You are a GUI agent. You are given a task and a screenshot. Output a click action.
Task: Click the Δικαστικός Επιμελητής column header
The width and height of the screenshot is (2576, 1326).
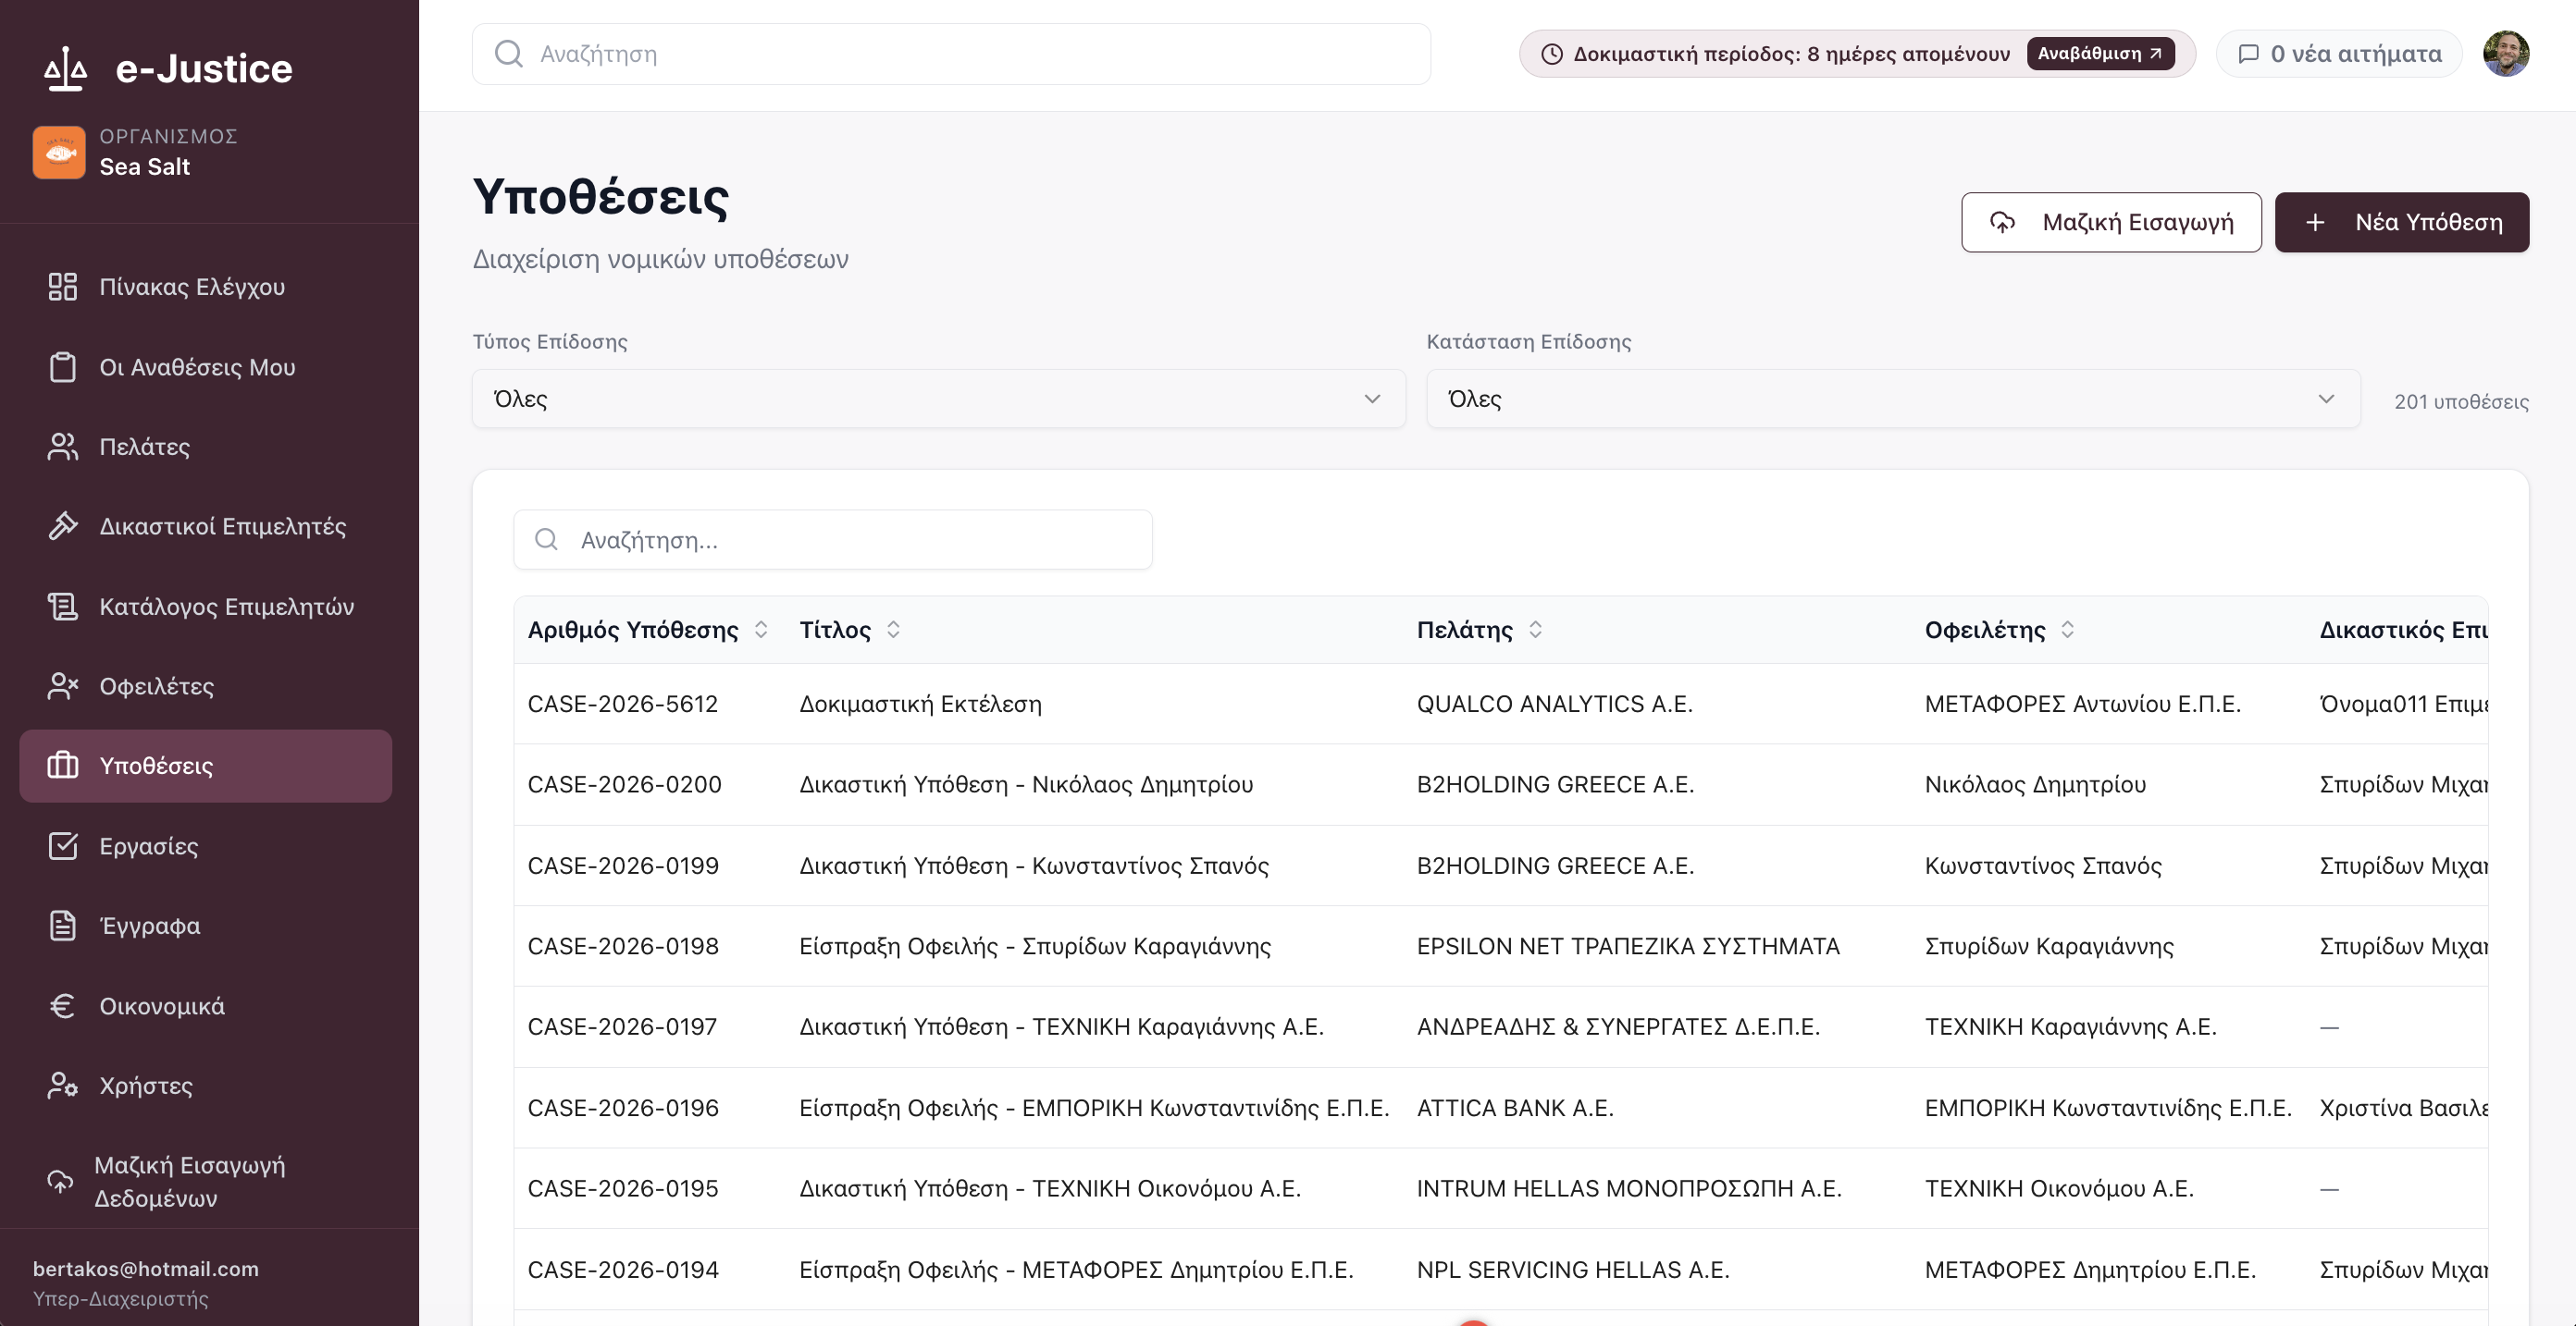[x=2403, y=630]
